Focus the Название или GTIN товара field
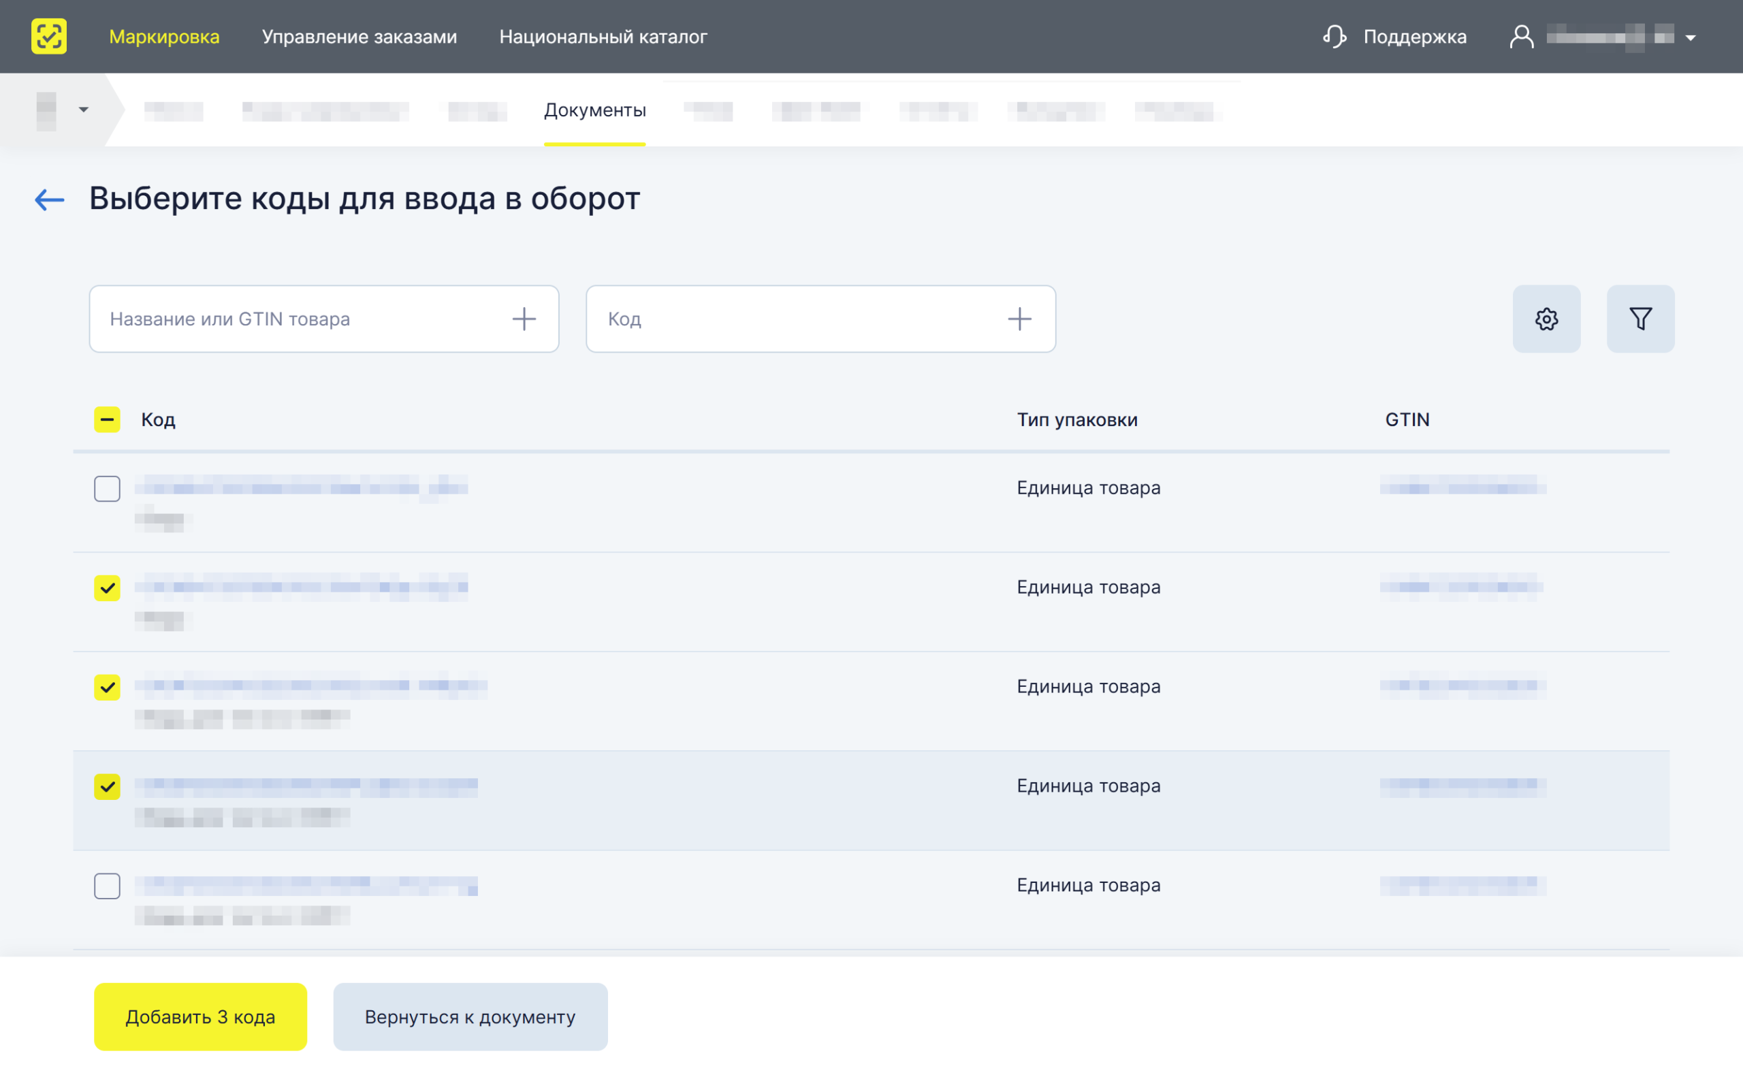This screenshot has width=1743, height=1077. pos(324,319)
